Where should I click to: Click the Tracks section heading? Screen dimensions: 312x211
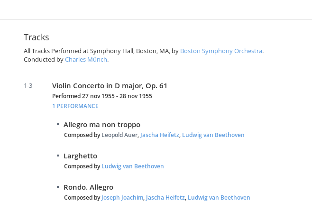[37, 37]
